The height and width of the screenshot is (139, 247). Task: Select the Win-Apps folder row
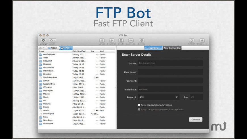coord(77,121)
